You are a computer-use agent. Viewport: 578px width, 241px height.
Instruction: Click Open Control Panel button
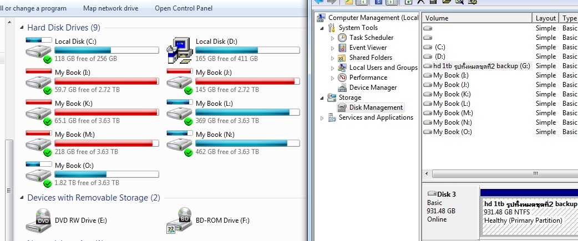pyautogui.click(x=184, y=8)
